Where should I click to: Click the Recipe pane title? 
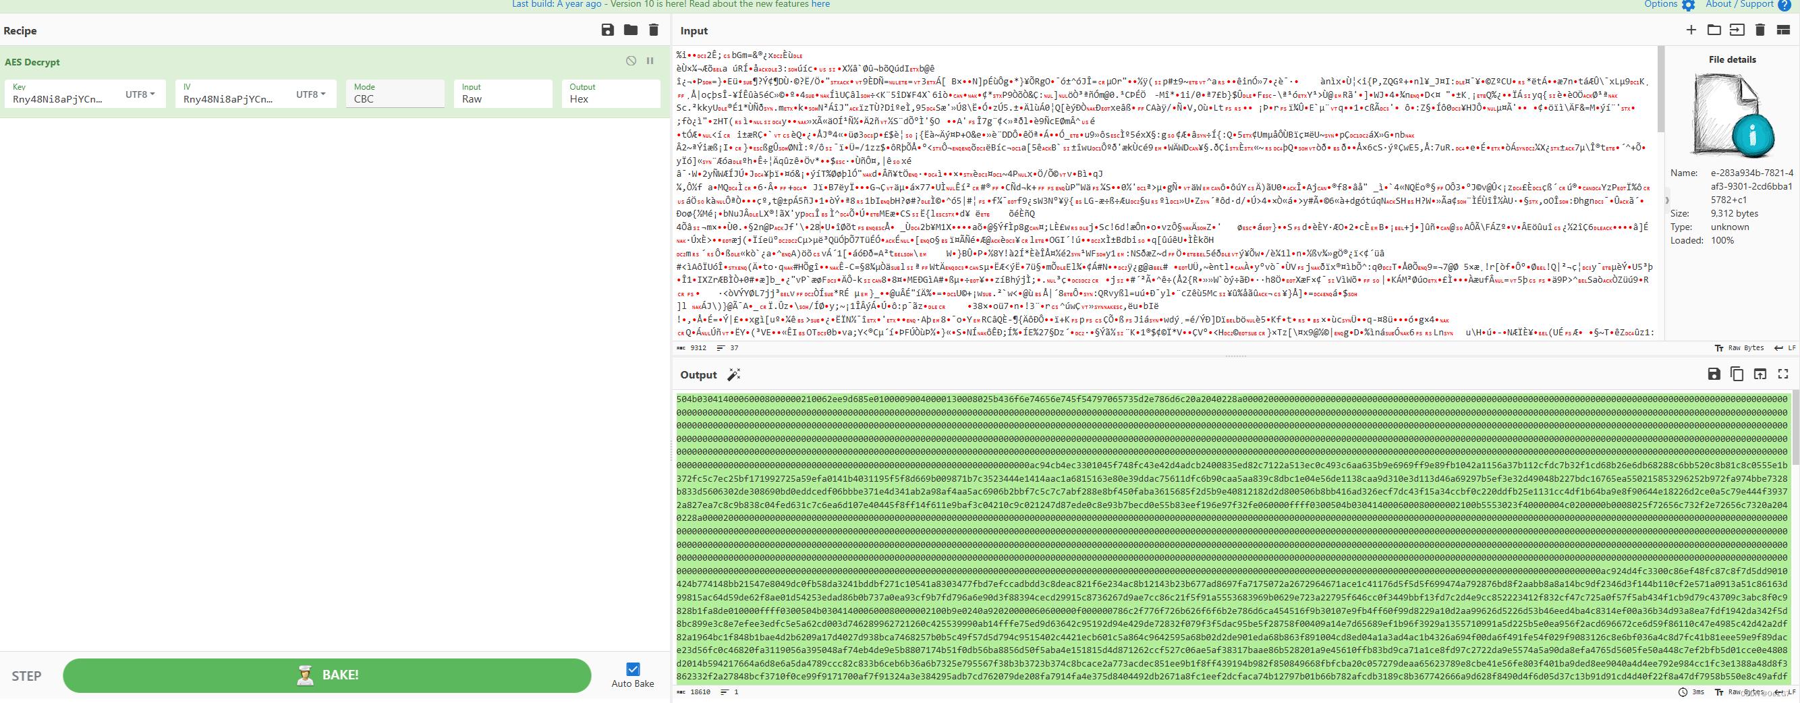(20, 31)
